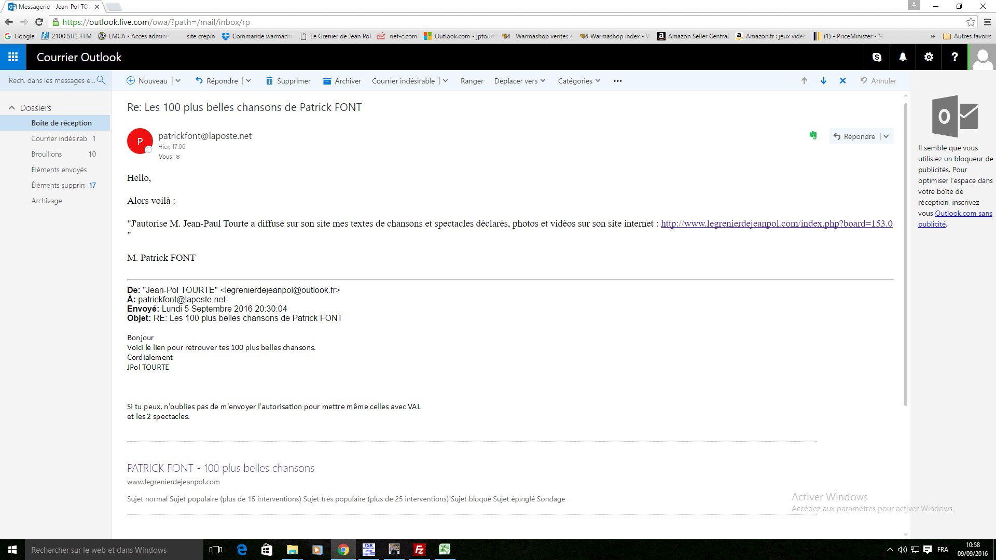Launch Microsoft Edge from taskbar
This screenshot has height=560, width=996.
[242, 550]
